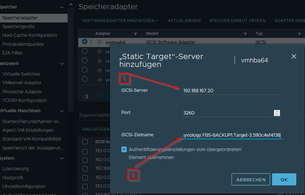
Task: Click the vmhba64 adapter arrow icon
Action: point(99,42)
